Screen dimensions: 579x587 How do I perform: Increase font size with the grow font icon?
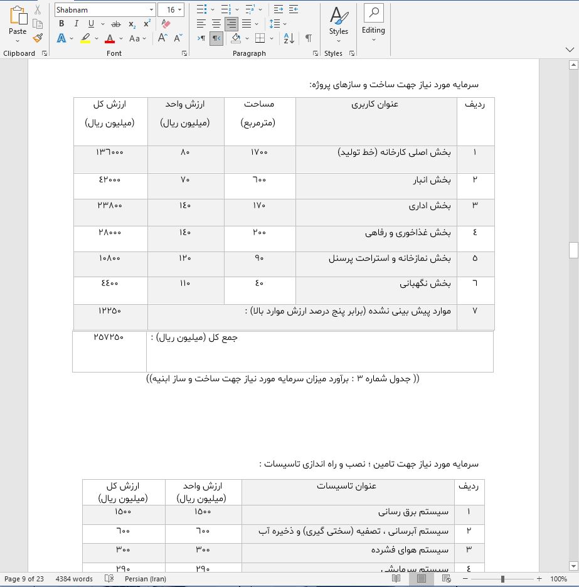162,38
